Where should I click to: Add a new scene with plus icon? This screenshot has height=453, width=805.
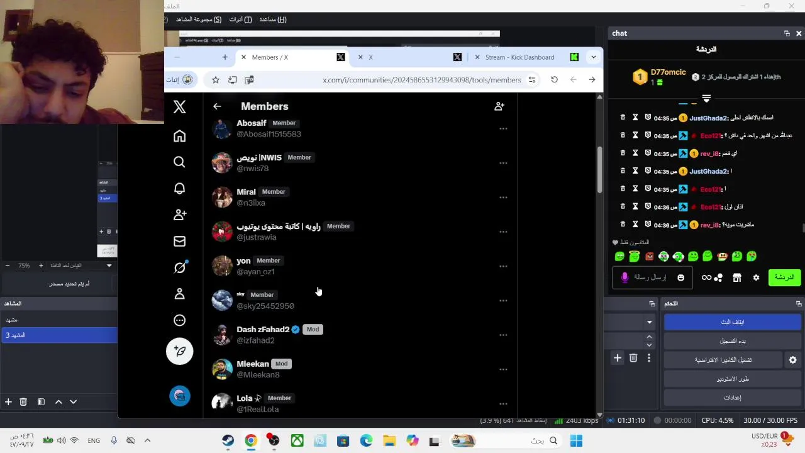pyautogui.click(x=8, y=401)
